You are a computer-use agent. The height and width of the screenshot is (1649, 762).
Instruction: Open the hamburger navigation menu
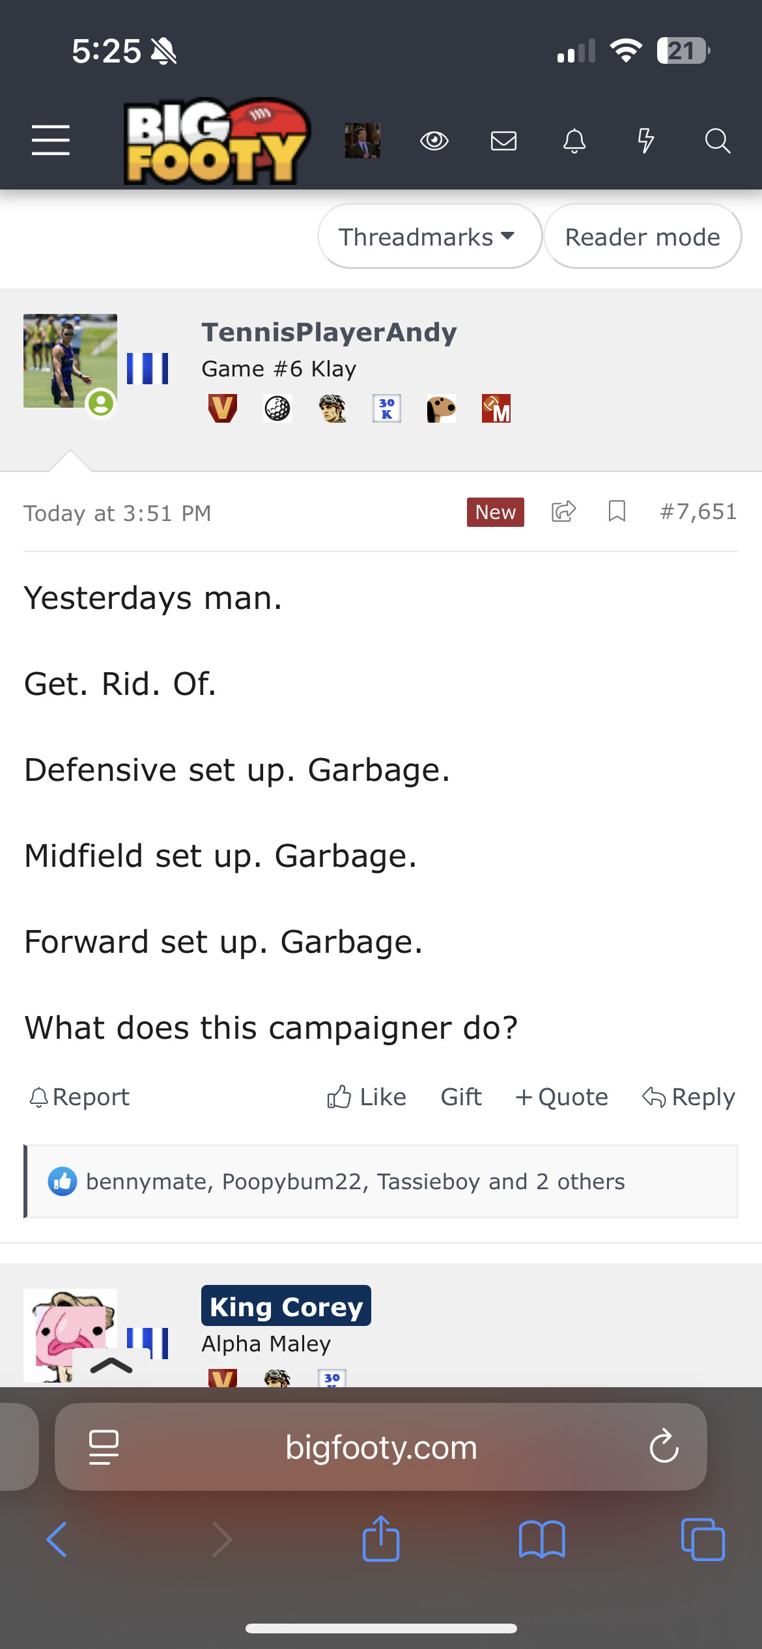[51, 140]
